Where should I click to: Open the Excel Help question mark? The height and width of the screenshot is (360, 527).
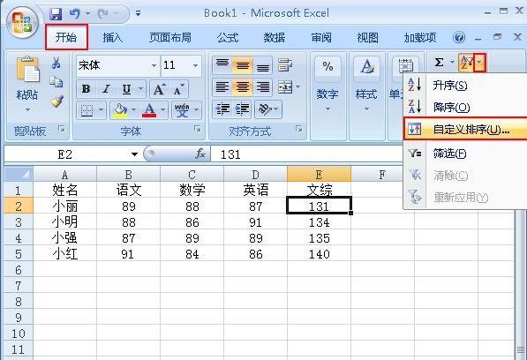[x=458, y=37]
